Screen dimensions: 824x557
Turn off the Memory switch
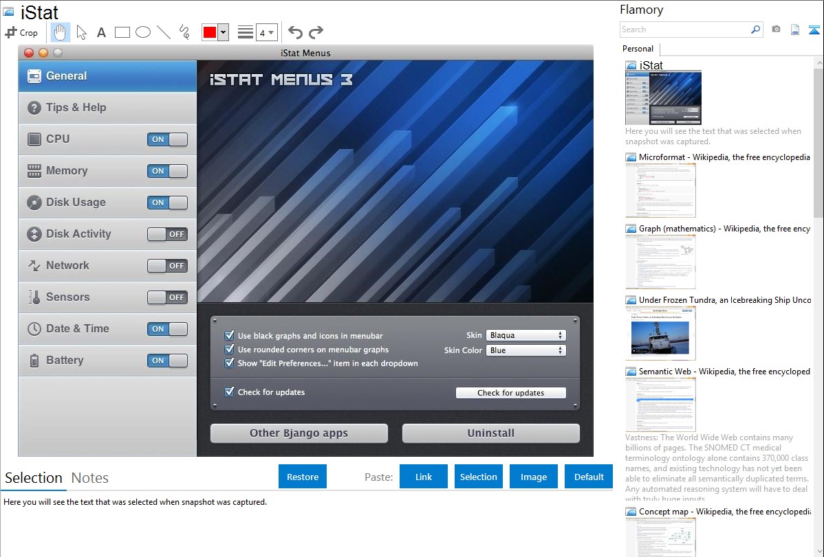point(167,171)
